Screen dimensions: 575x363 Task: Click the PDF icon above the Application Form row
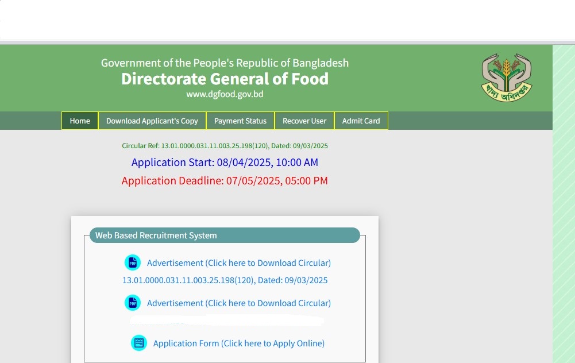133,303
